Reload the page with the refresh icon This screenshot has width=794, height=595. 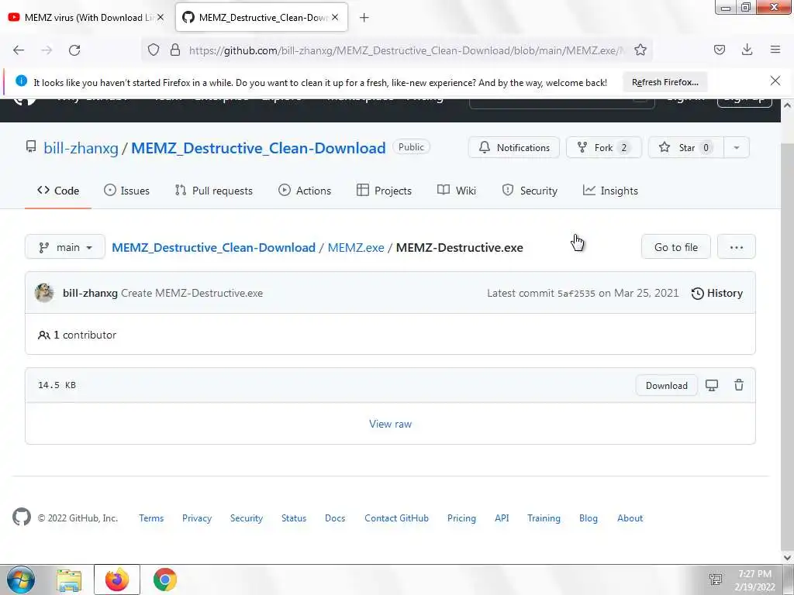[74, 50]
